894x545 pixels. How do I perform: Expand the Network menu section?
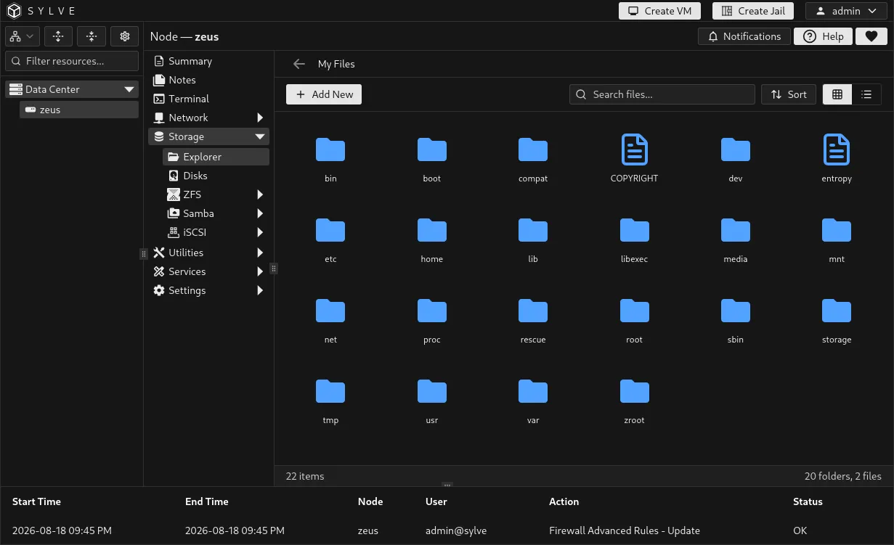(x=260, y=118)
